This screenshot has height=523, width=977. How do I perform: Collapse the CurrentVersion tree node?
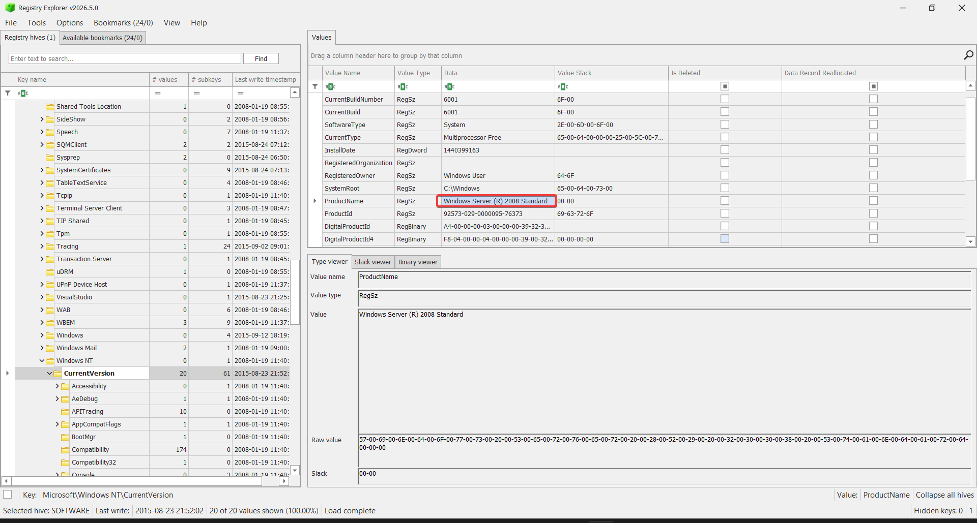pyautogui.click(x=49, y=374)
